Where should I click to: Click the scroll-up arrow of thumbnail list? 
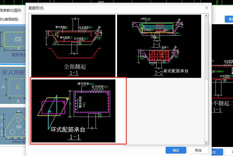click(x=206, y=16)
